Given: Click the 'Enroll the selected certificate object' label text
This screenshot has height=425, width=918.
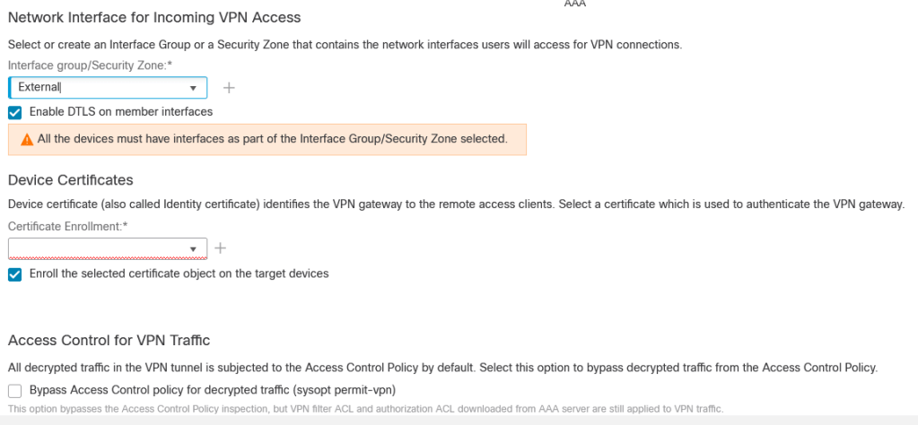Looking at the screenshot, I should coord(179,273).
